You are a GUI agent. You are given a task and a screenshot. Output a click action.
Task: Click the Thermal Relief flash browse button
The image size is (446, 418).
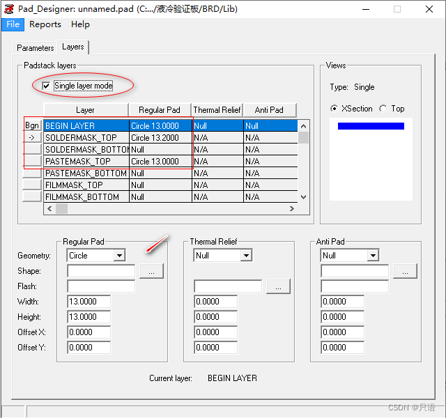pos(278,286)
